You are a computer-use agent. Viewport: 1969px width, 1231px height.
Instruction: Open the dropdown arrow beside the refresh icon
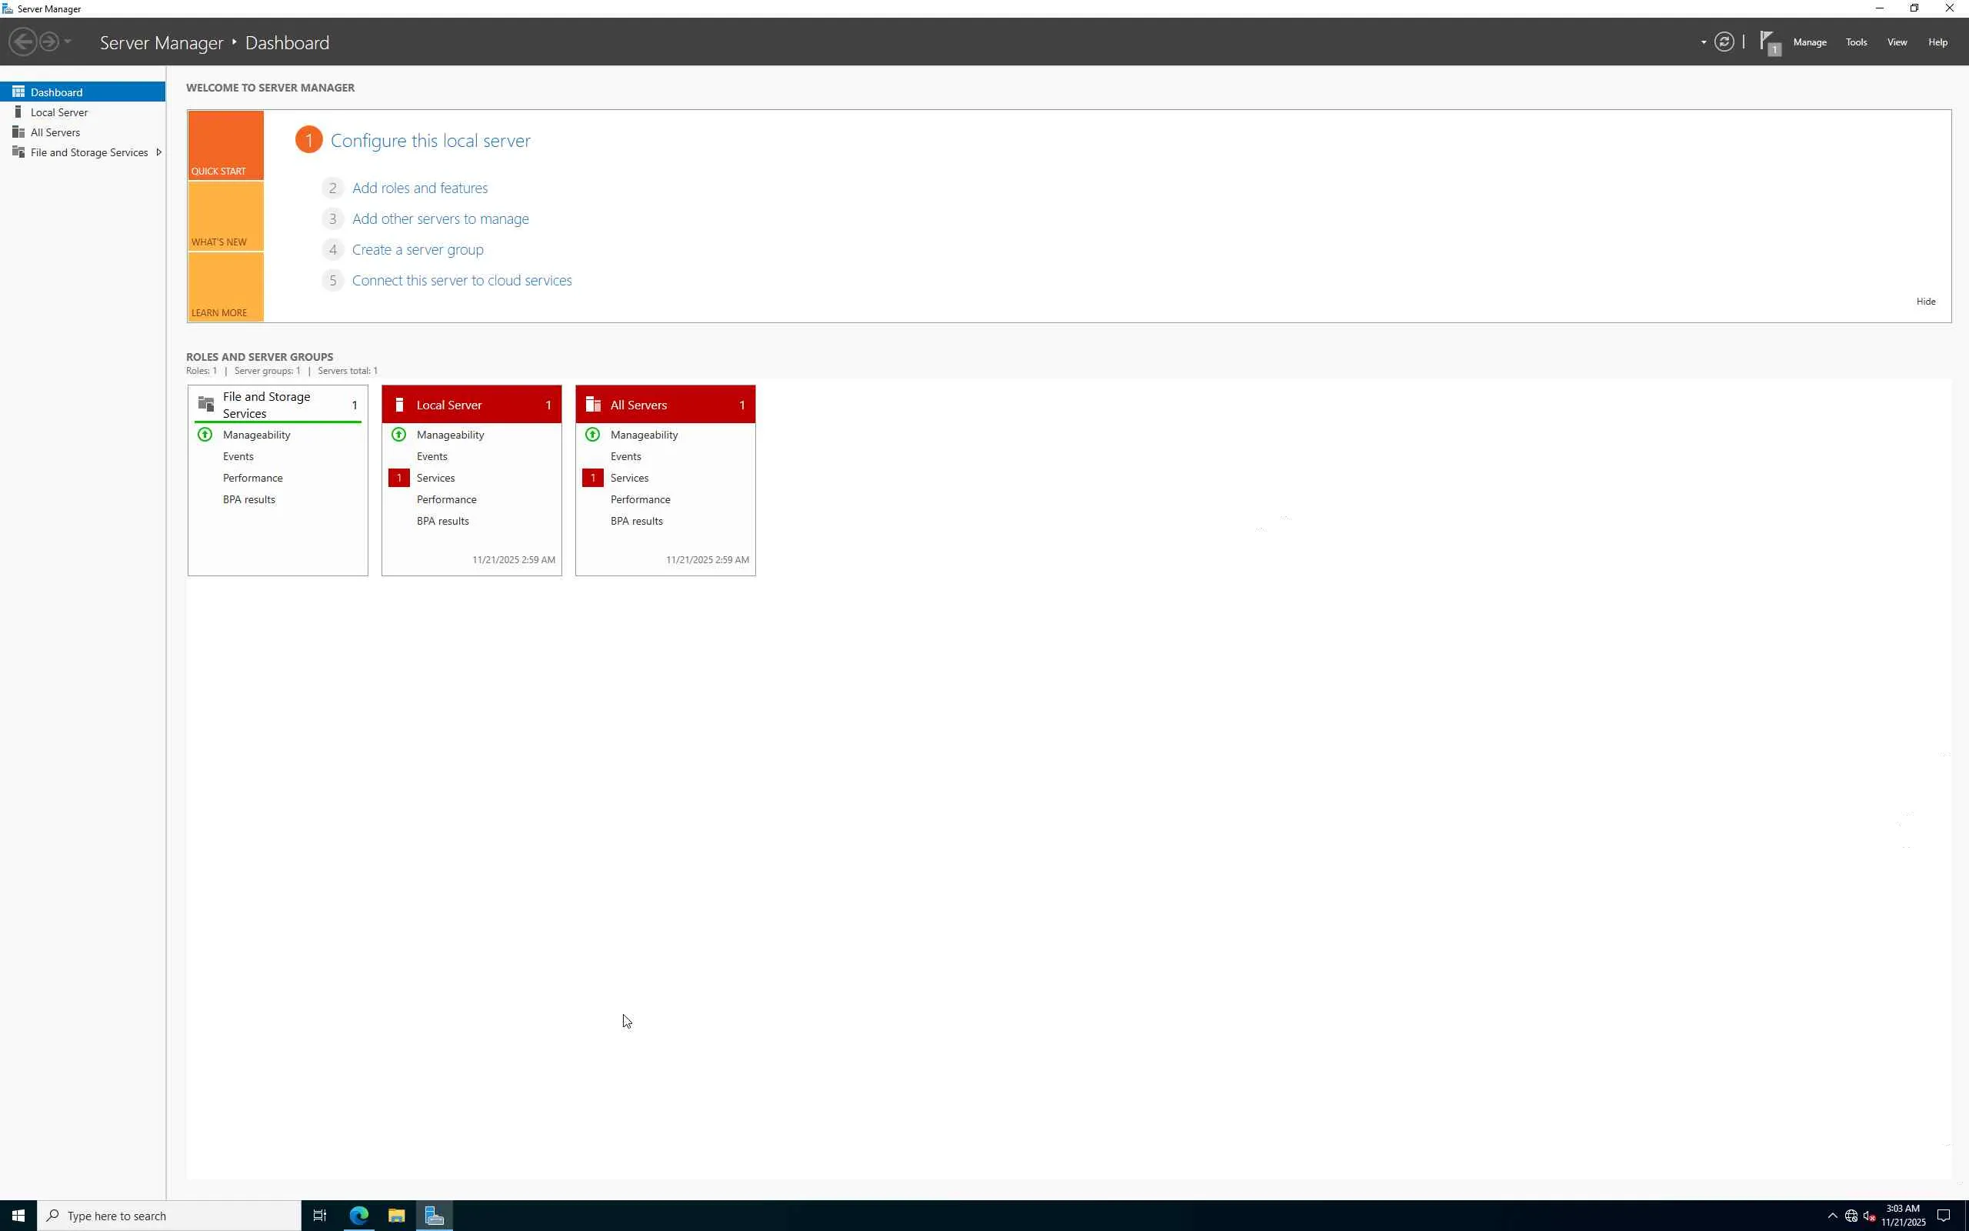point(1703,42)
